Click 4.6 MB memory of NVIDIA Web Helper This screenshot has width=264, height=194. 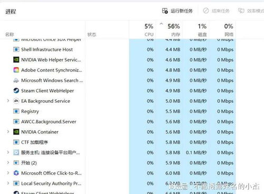(x=173, y=60)
